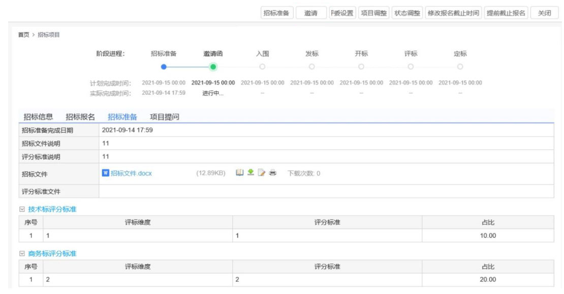Click the Word icon beside 招标文件.docx
Viewport: 564px width, 294px height.
106,173
